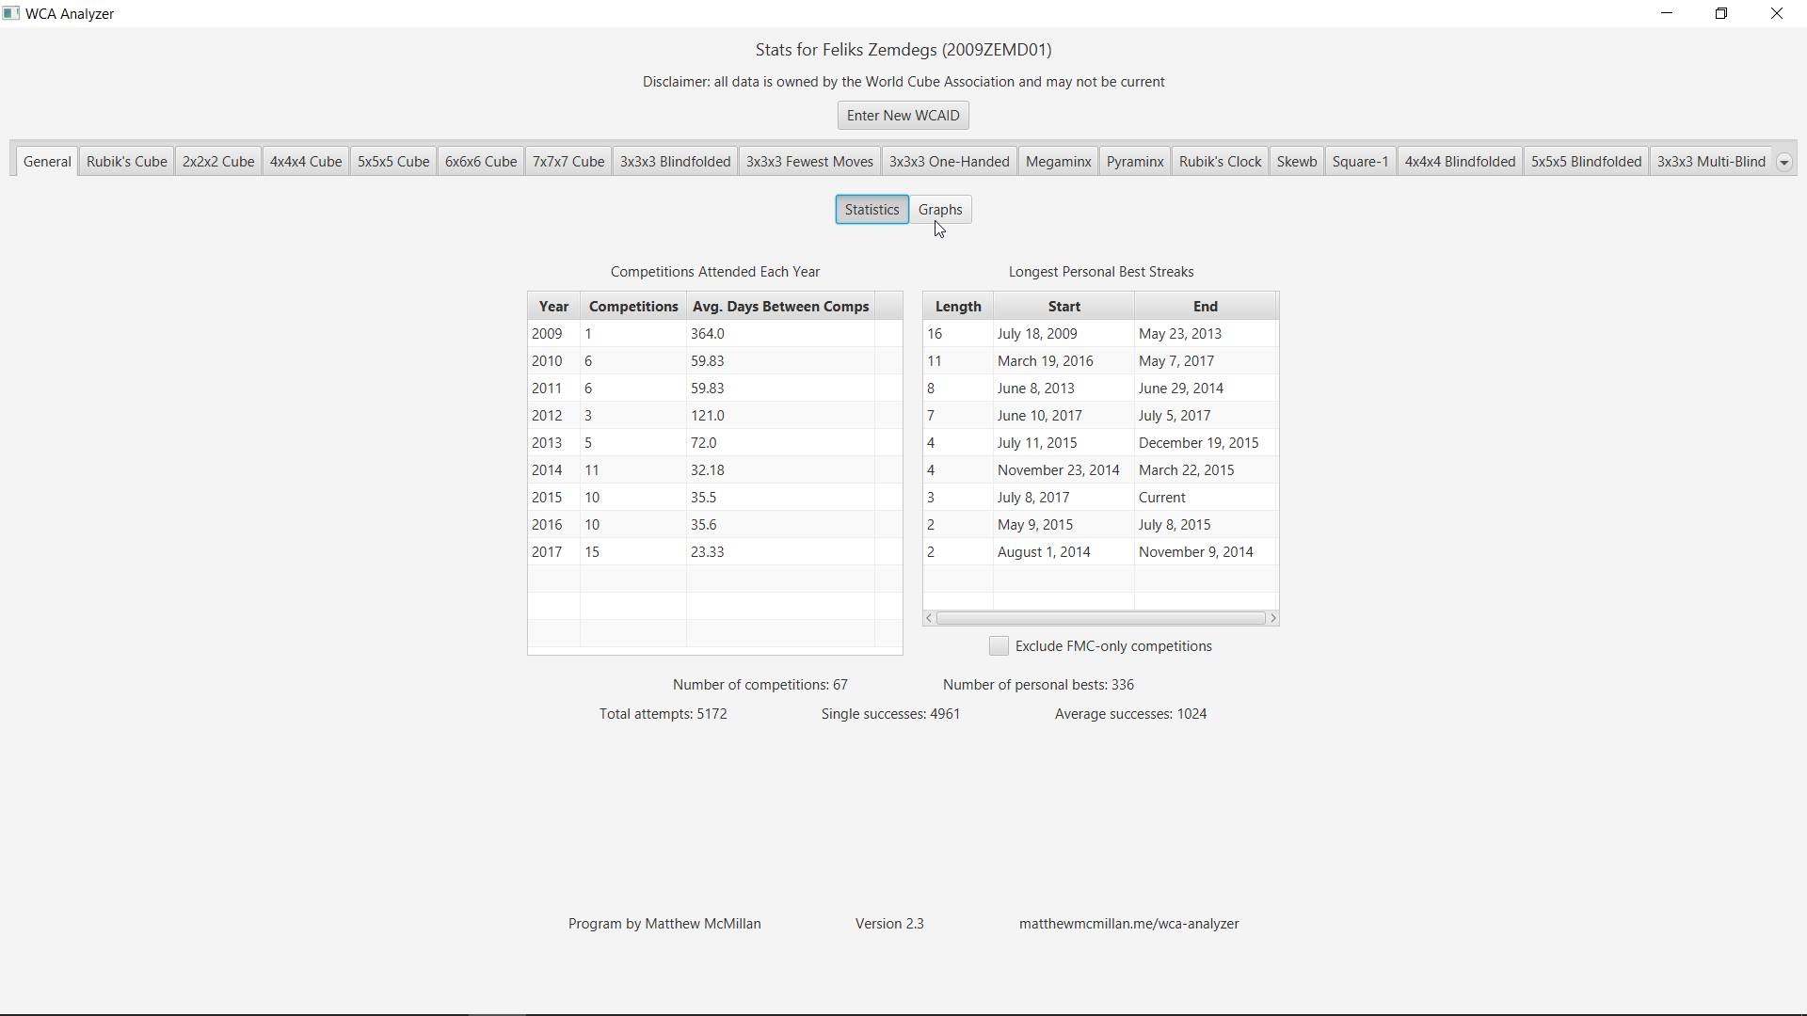The image size is (1807, 1016).
Task: Select the 7x7x7 Cube tab
Action: [568, 162]
